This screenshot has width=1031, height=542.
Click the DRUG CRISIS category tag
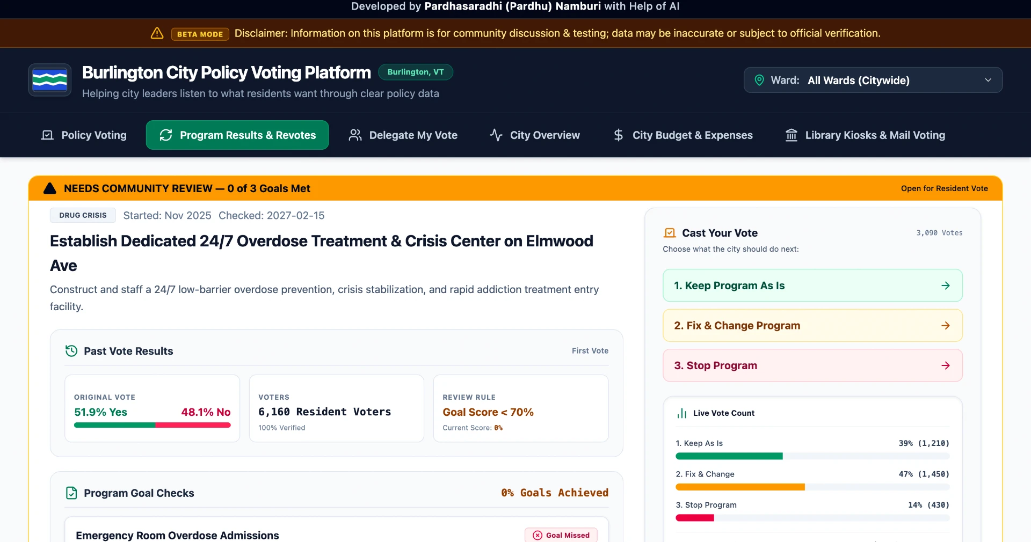click(x=83, y=215)
